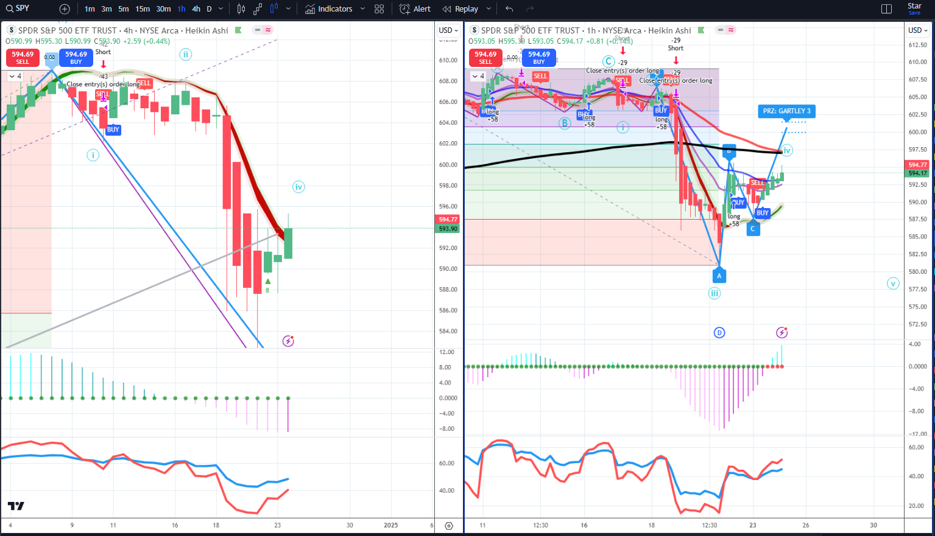Image resolution: width=935 pixels, height=536 pixels.
Task: Select the 30m timeframe
Action: pyautogui.click(x=163, y=9)
